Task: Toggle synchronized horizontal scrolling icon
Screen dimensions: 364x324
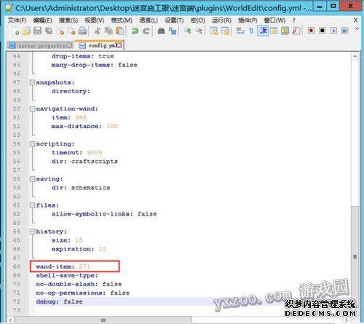Action: [225, 31]
